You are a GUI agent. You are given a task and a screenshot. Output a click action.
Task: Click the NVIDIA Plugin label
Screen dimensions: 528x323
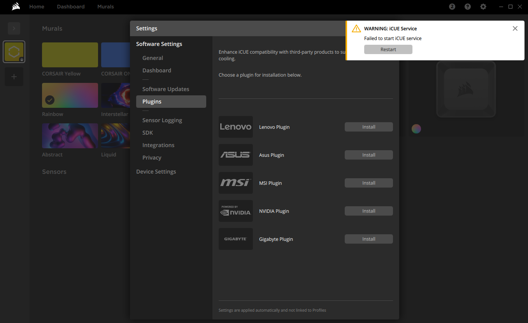274,211
